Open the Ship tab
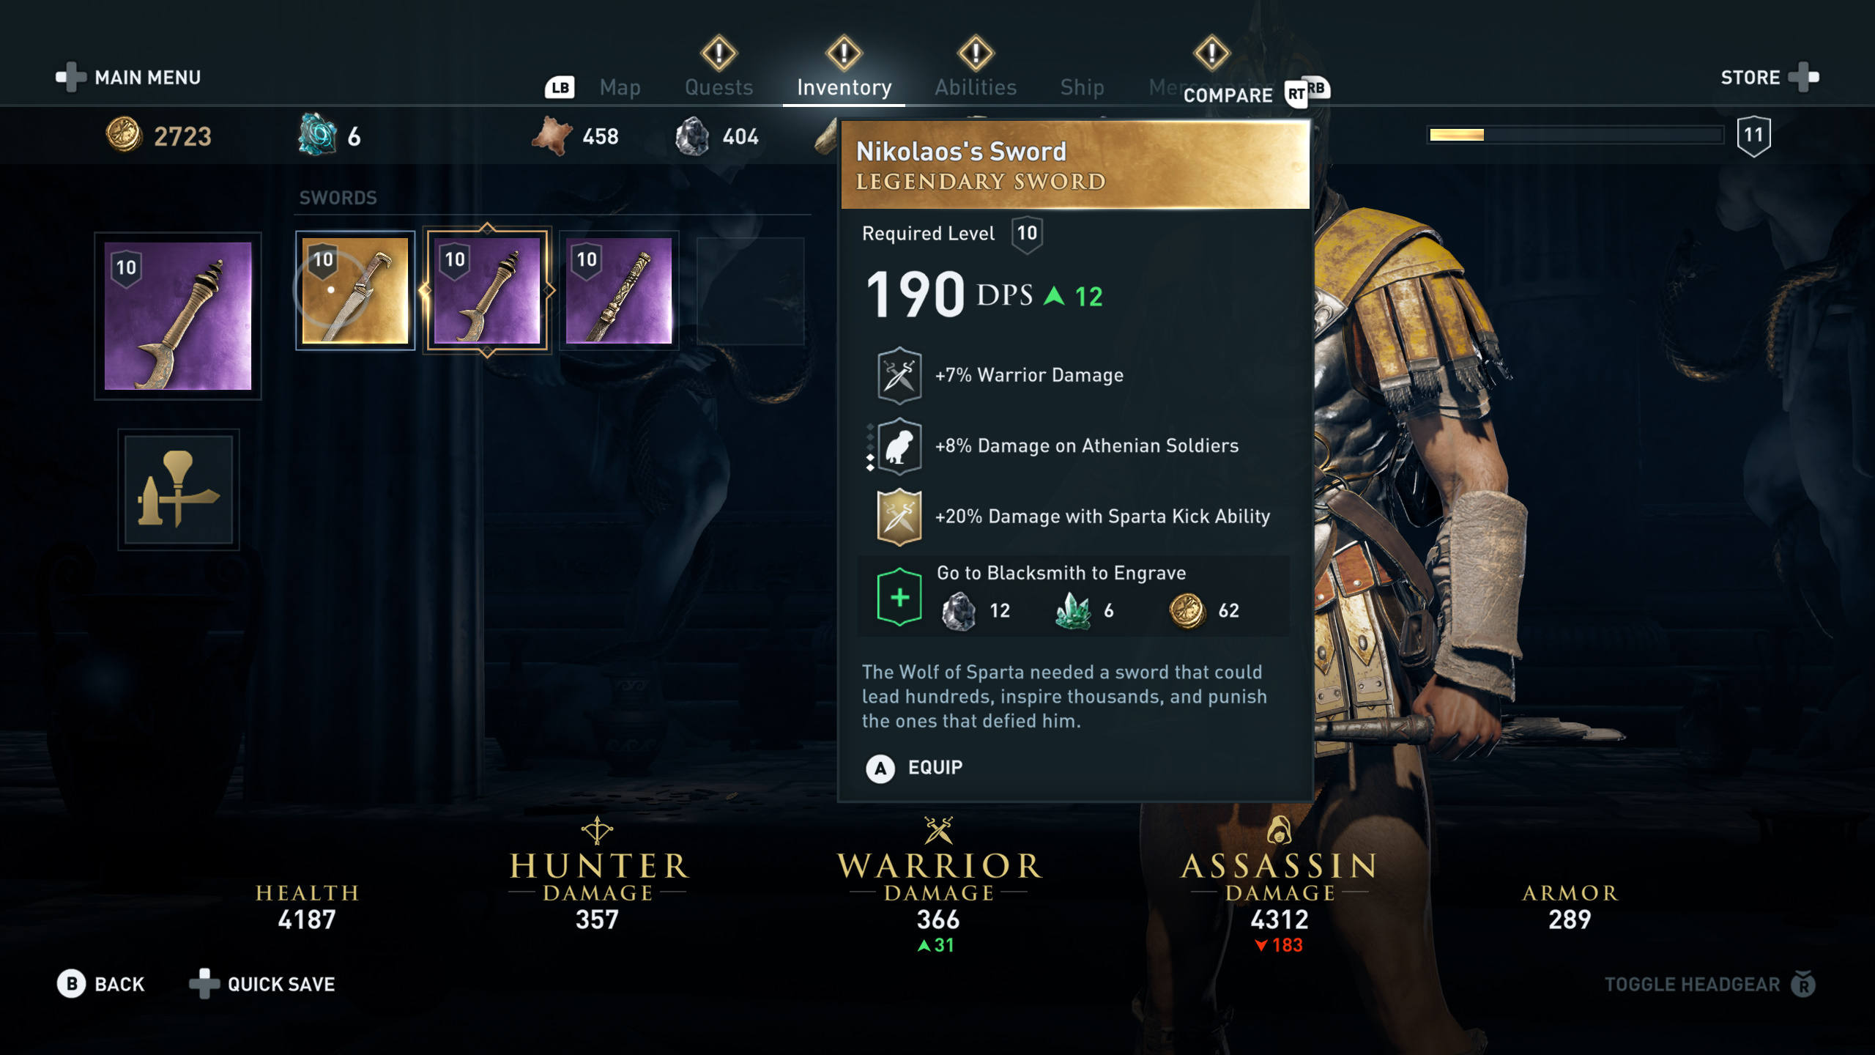This screenshot has width=1875, height=1055. click(1082, 87)
